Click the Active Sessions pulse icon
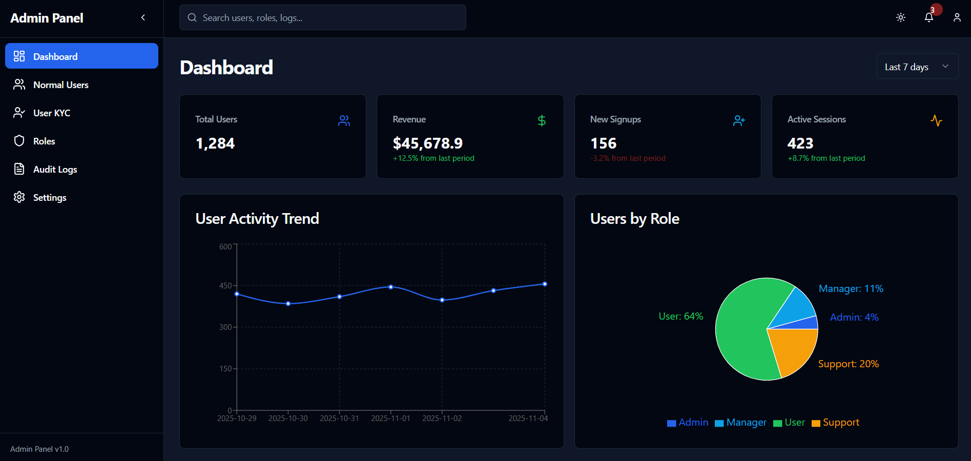Image resolution: width=971 pixels, height=461 pixels. [x=936, y=121]
